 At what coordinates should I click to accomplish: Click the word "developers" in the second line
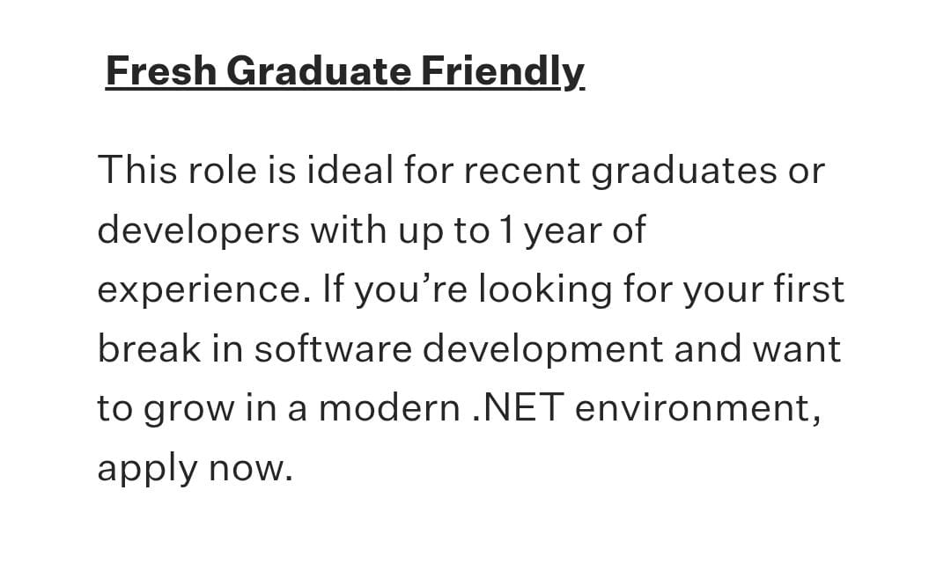point(198,230)
